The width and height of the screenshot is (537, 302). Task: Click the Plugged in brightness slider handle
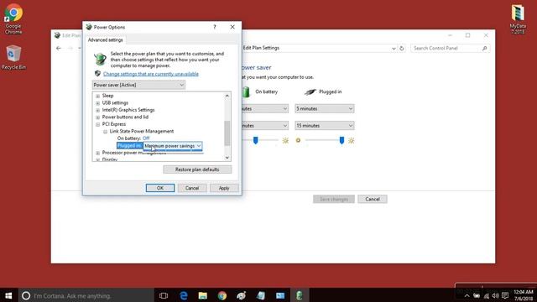coord(341,140)
